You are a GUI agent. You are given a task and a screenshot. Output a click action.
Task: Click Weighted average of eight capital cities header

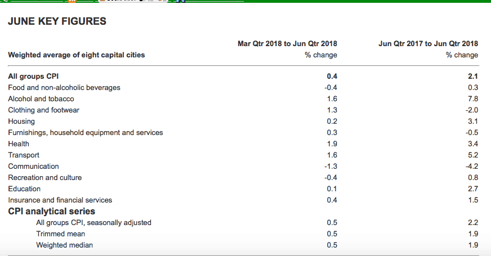point(77,55)
